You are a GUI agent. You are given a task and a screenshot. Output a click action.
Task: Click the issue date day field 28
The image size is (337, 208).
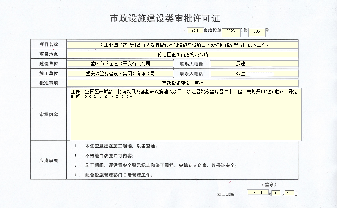tap(289, 193)
